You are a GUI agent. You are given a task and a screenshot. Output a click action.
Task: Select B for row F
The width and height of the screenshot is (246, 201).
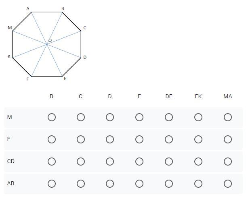51,139
